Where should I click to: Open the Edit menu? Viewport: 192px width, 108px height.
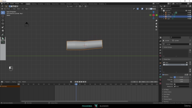[8, 4]
